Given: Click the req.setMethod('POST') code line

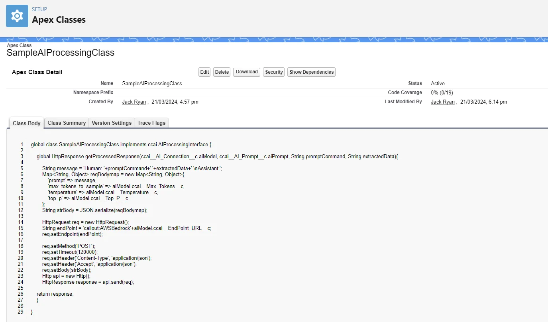Looking at the screenshot, I should coord(69,246).
